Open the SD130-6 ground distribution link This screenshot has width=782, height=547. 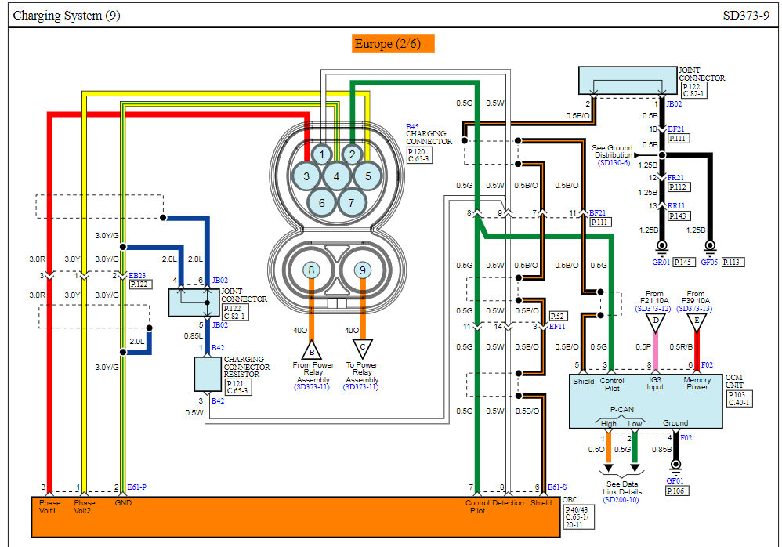pos(613,163)
